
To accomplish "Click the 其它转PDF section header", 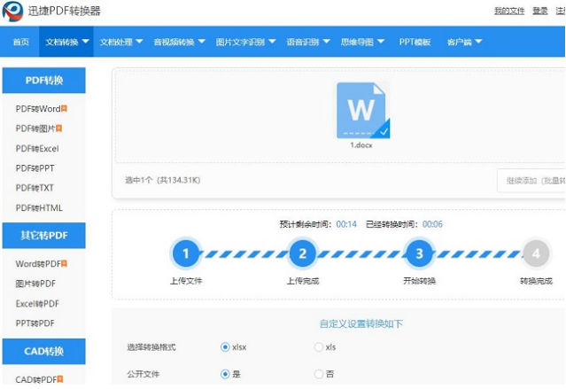I will click(44, 236).
